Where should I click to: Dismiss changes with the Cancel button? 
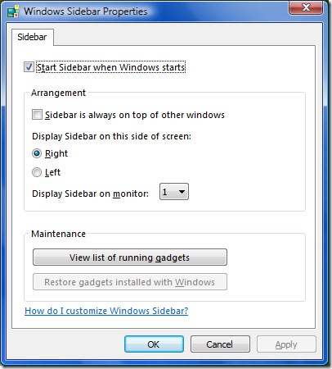(x=220, y=344)
